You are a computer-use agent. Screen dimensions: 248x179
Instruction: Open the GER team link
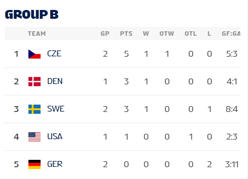tap(55, 164)
